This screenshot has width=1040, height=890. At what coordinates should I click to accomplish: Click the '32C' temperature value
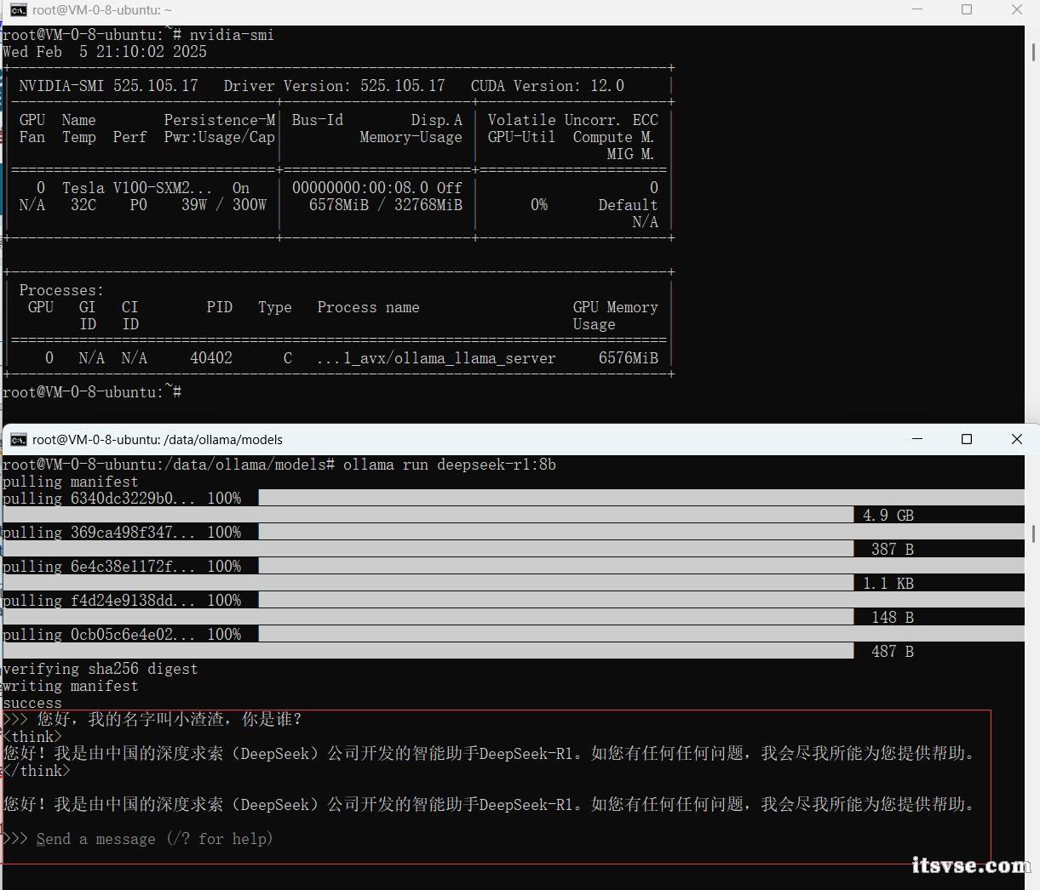(83, 205)
